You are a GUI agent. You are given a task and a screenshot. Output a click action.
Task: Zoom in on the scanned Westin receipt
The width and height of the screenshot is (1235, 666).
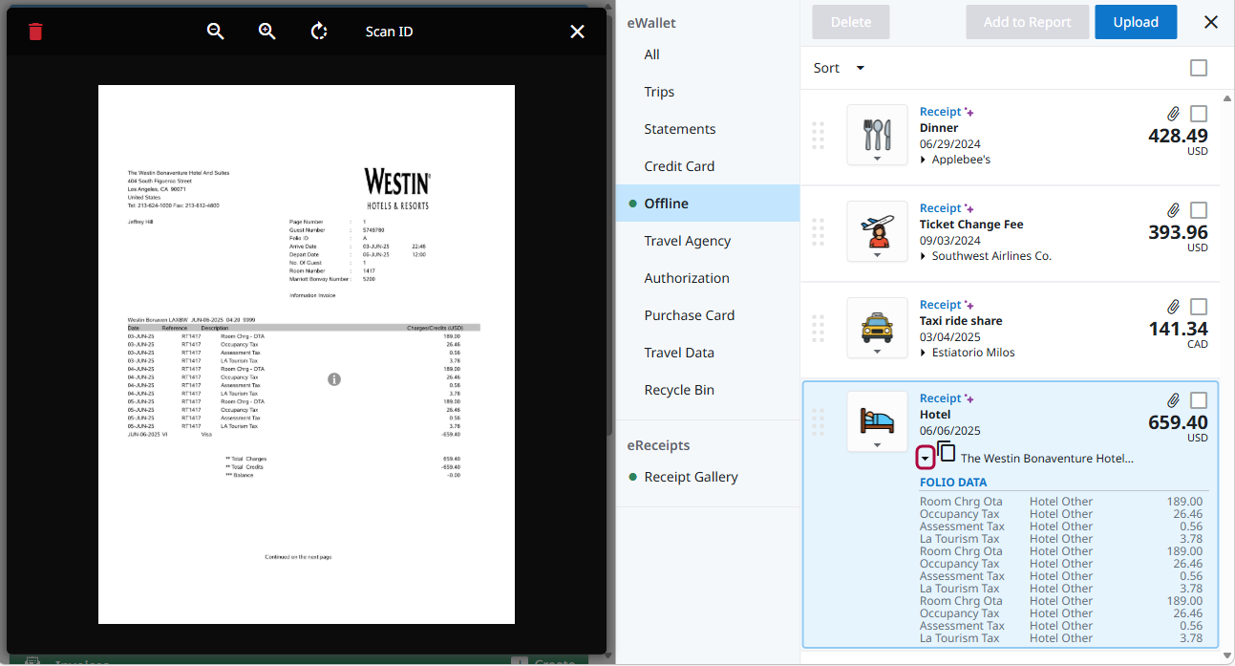tap(266, 31)
